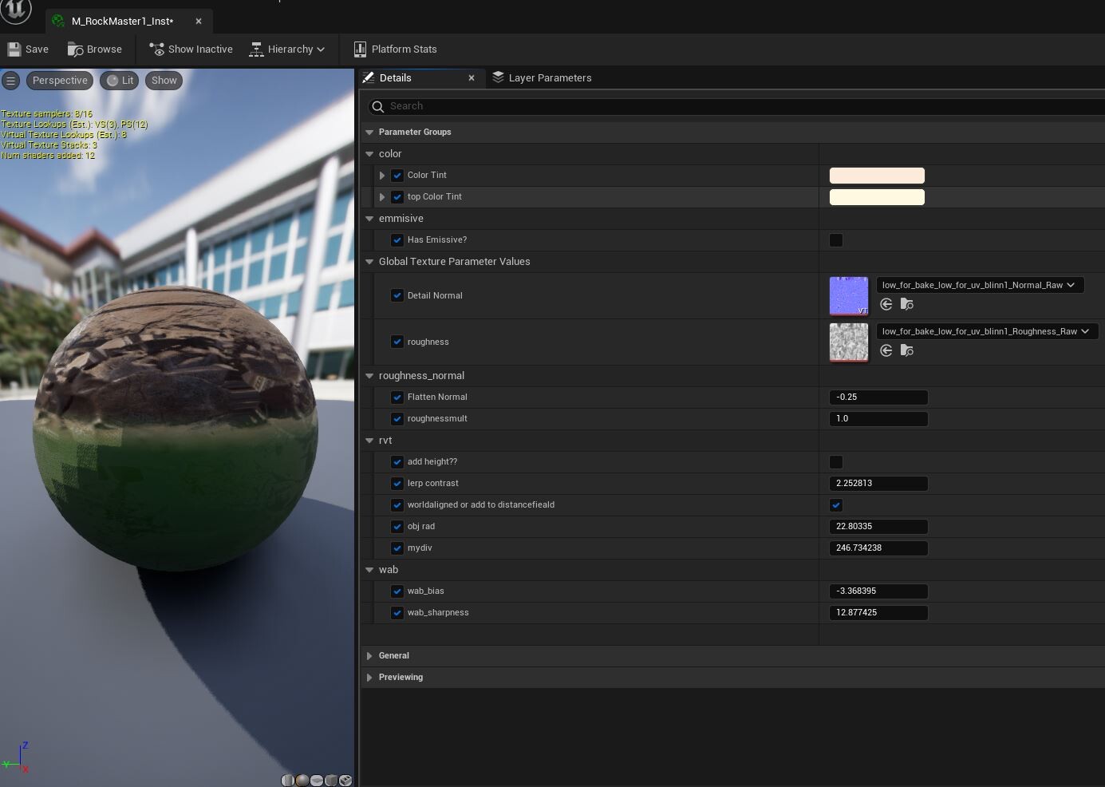Screen dimensions: 1105x787
Task: Collapse the roughness_normal group
Action: click(x=369, y=376)
